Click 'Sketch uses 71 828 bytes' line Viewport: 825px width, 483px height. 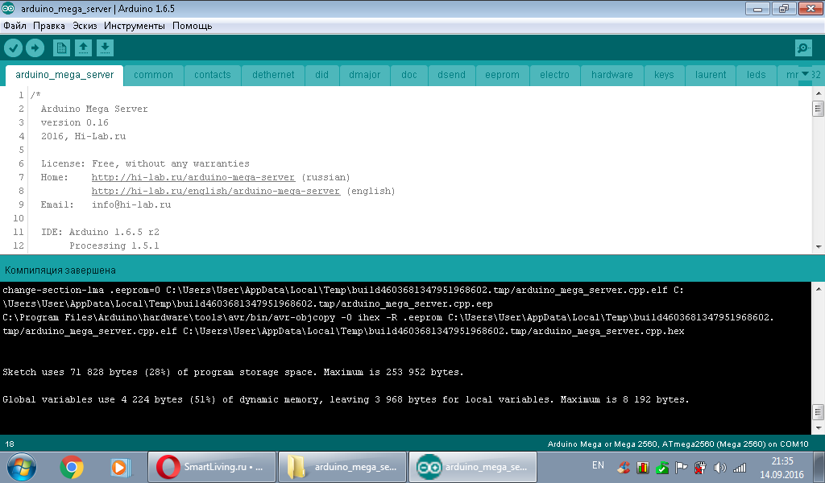233,372
